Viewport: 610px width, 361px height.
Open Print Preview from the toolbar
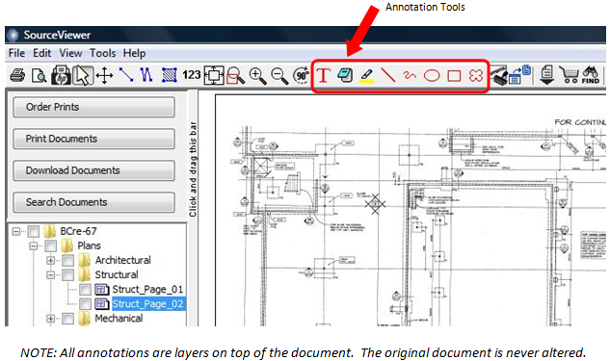(x=39, y=75)
